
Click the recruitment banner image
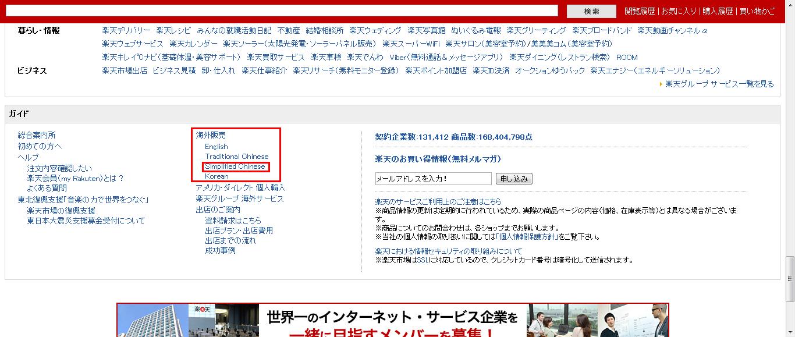(393, 320)
